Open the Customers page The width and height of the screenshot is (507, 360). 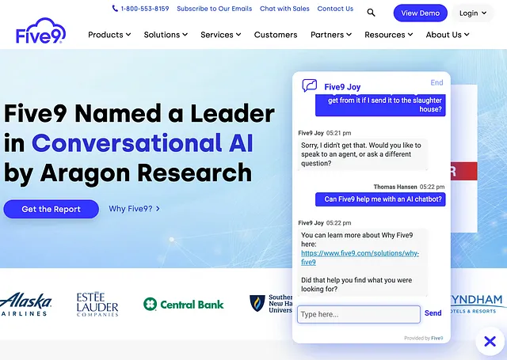276,35
